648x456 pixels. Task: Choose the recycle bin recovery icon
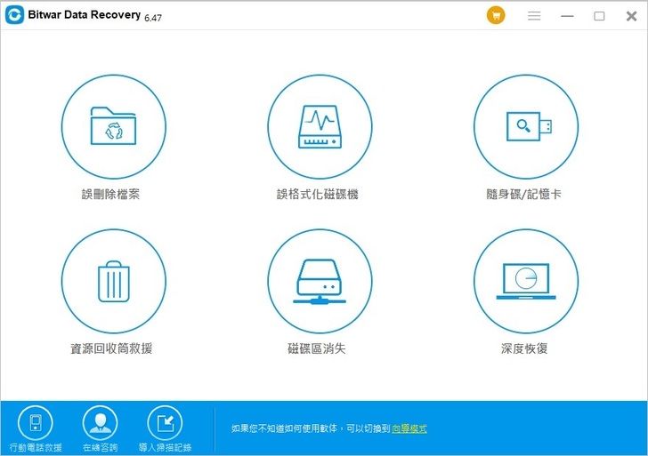[x=113, y=281]
